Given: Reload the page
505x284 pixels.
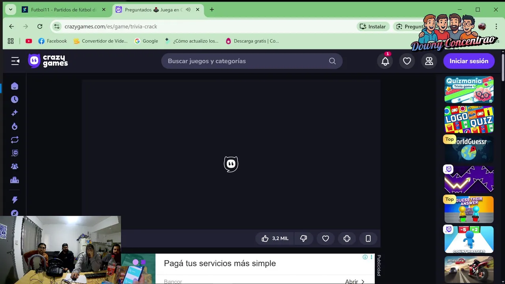Looking at the screenshot, I should click(x=40, y=26).
